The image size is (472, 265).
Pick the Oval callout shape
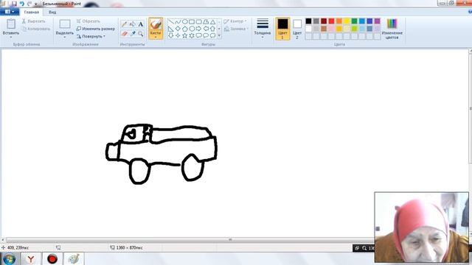(206, 35)
